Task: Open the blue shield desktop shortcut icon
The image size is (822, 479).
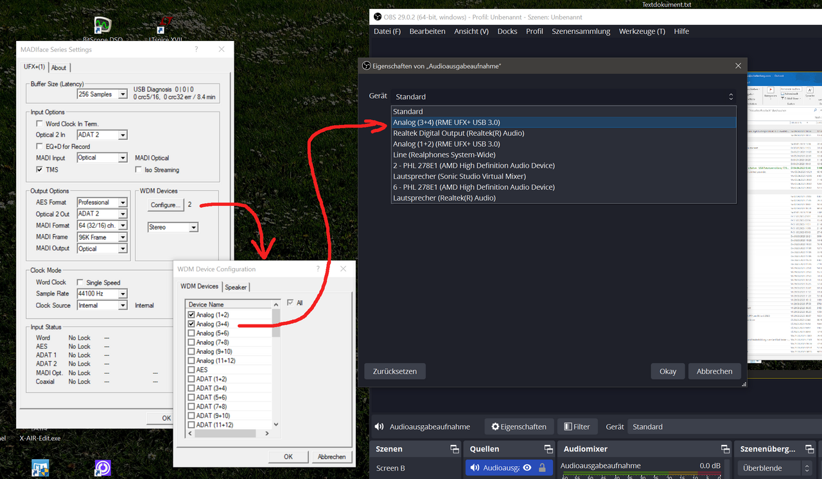Action: coord(40,468)
